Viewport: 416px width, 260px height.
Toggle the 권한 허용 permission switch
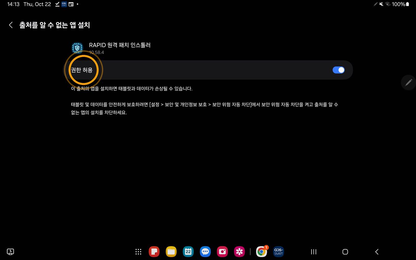(338, 70)
